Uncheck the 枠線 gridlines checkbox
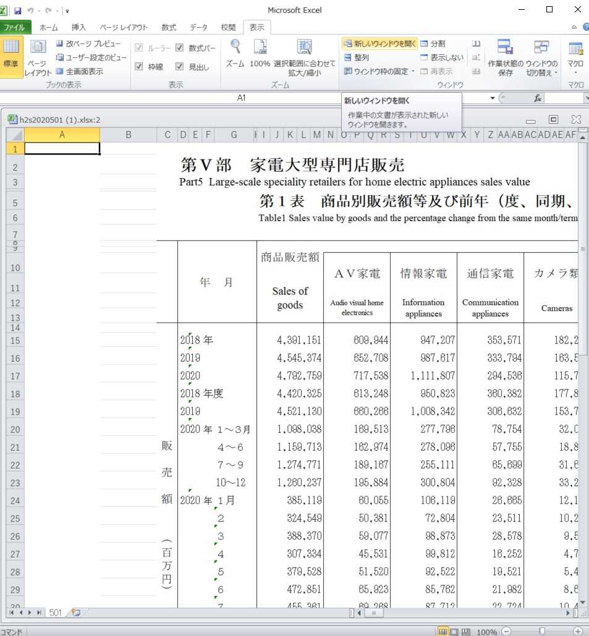Screen dimensions: 589x636 click(139, 67)
